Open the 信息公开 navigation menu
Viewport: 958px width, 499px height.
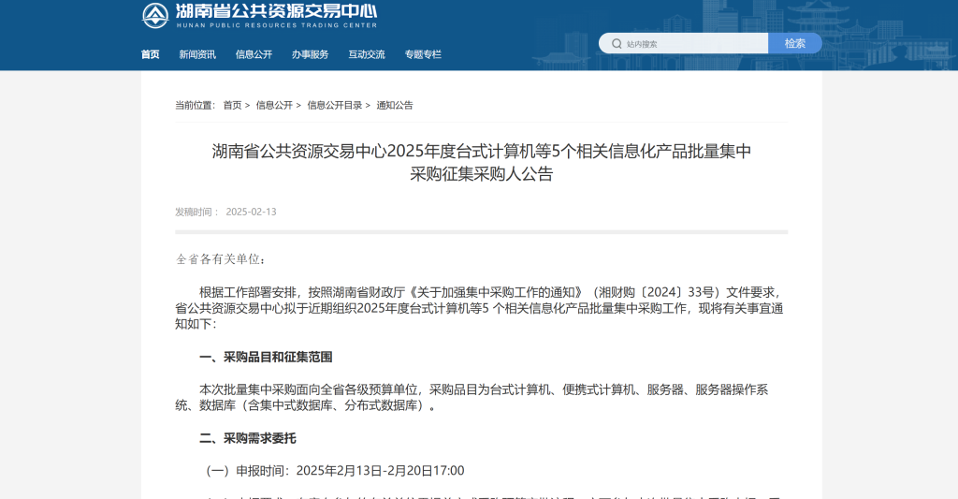(x=254, y=54)
